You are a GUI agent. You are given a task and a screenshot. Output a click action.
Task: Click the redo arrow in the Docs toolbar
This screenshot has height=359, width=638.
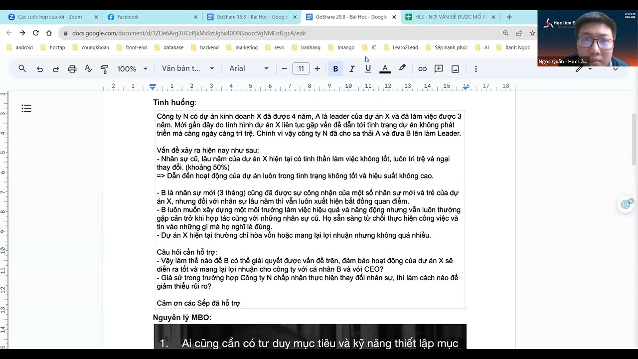(56, 69)
